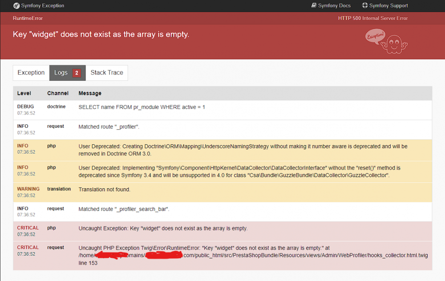This screenshot has width=445, height=281.
Task: Click the Channel column header
Action: click(58, 93)
